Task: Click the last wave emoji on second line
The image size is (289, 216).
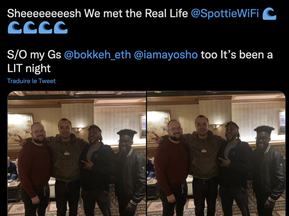Action: click(61, 27)
